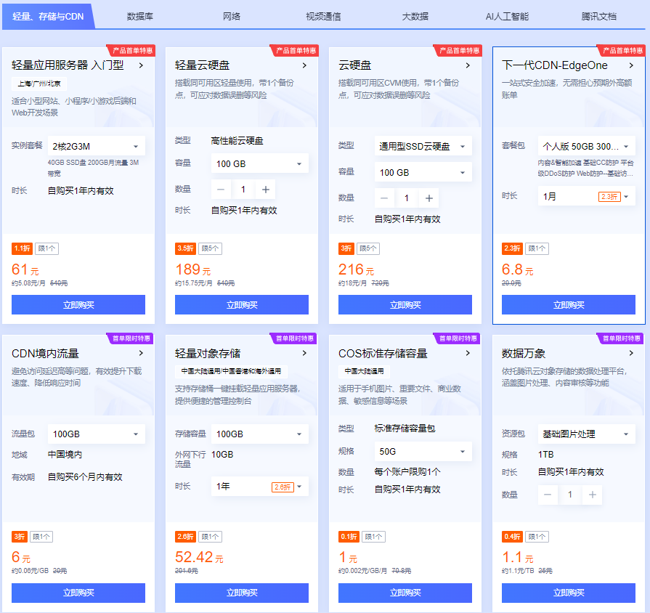This screenshot has width=650, height=613.
Task: Decrease 数据万象 quantity with the minus button
Action: (x=548, y=495)
